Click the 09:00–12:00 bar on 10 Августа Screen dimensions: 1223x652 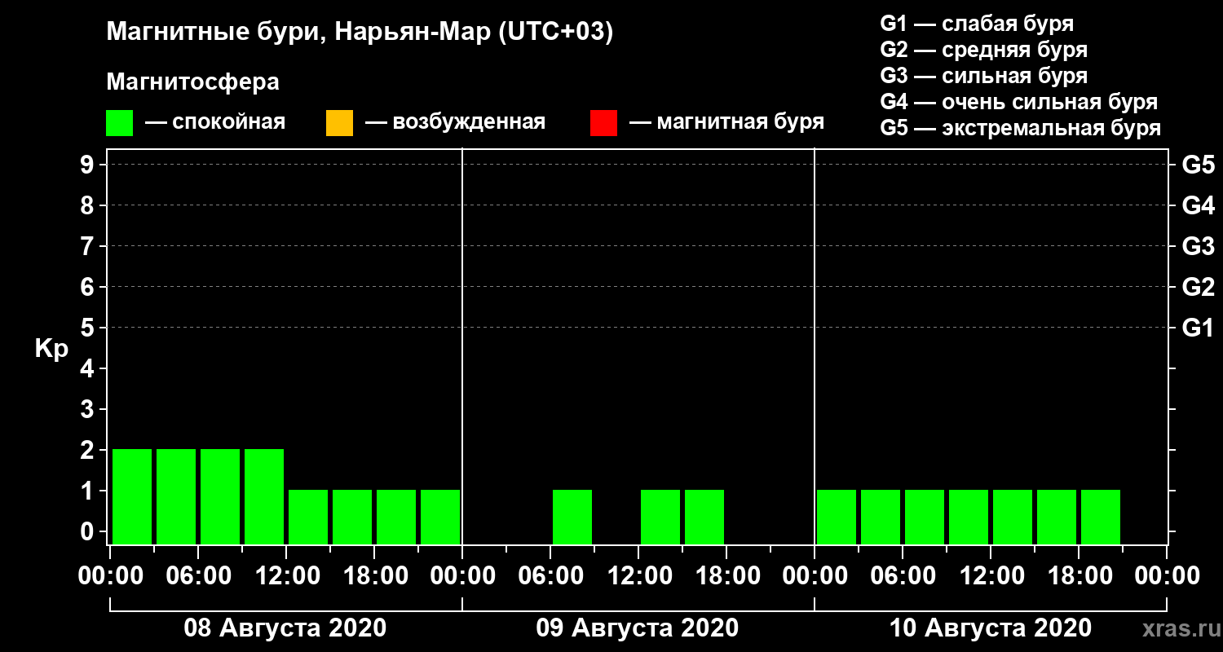[969, 517]
